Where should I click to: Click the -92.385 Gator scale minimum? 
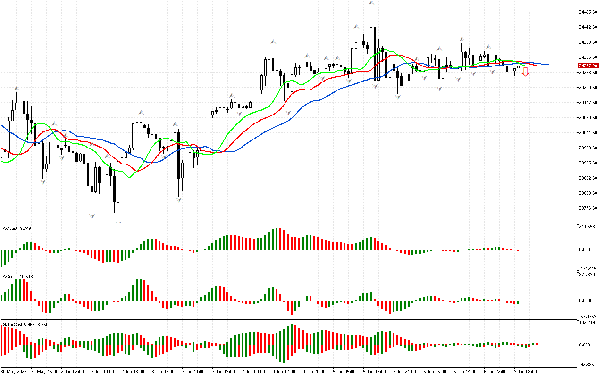587,364
